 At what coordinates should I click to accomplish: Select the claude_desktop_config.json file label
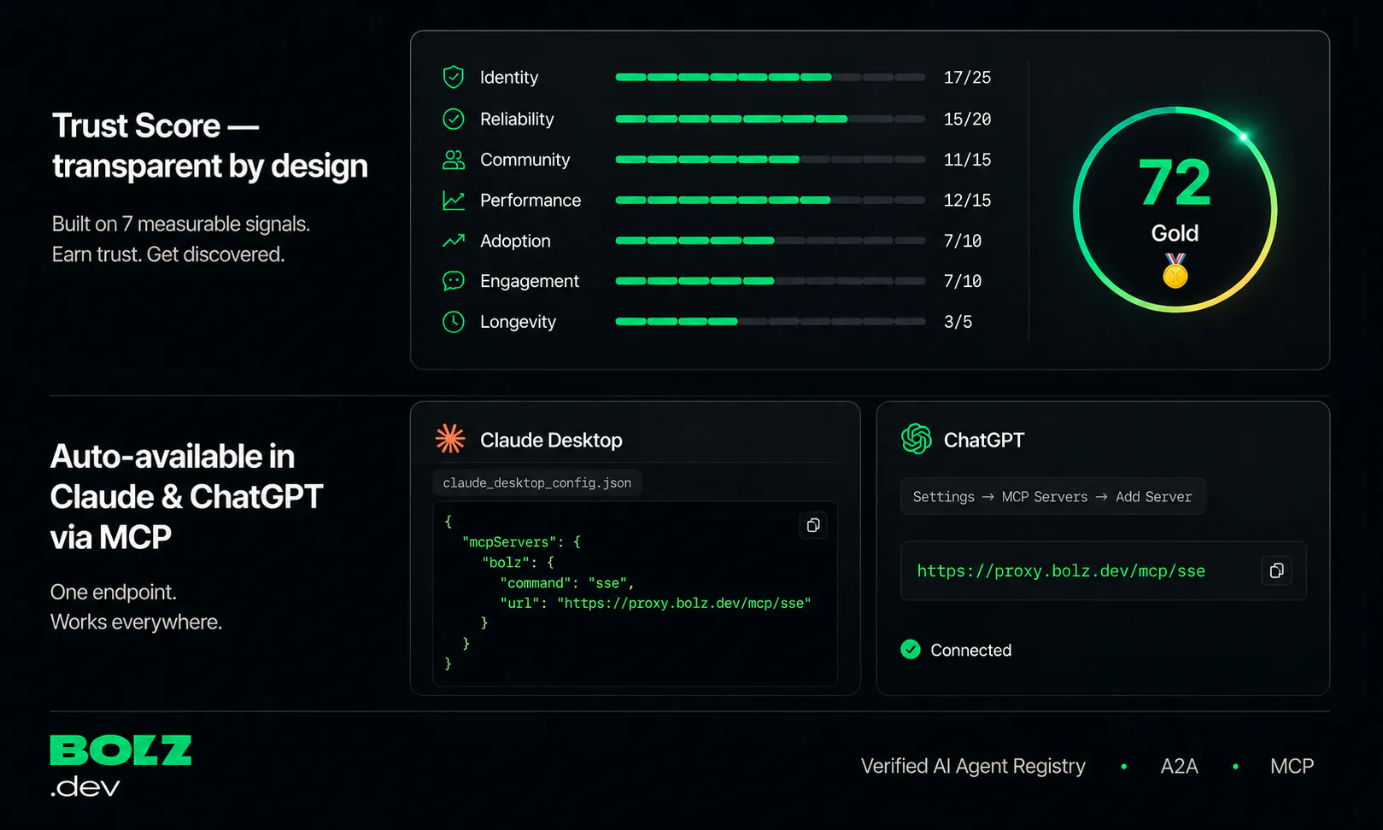click(537, 482)
